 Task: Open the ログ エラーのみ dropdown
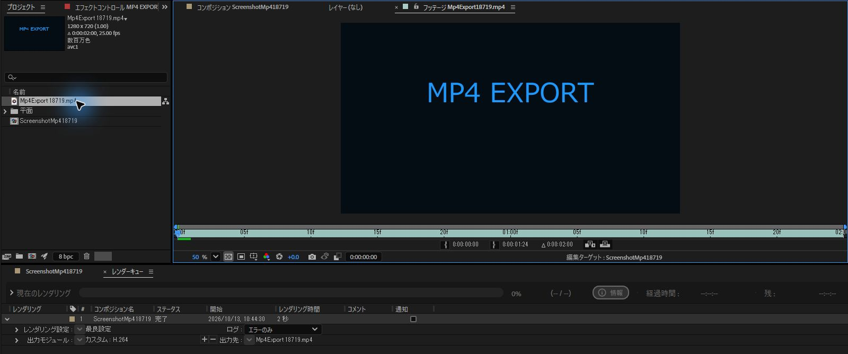point(283,330)
